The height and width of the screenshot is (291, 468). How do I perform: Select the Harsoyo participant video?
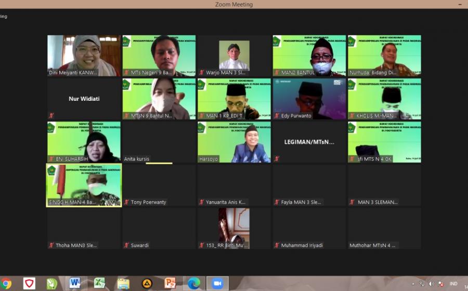(x=234, y=142)
